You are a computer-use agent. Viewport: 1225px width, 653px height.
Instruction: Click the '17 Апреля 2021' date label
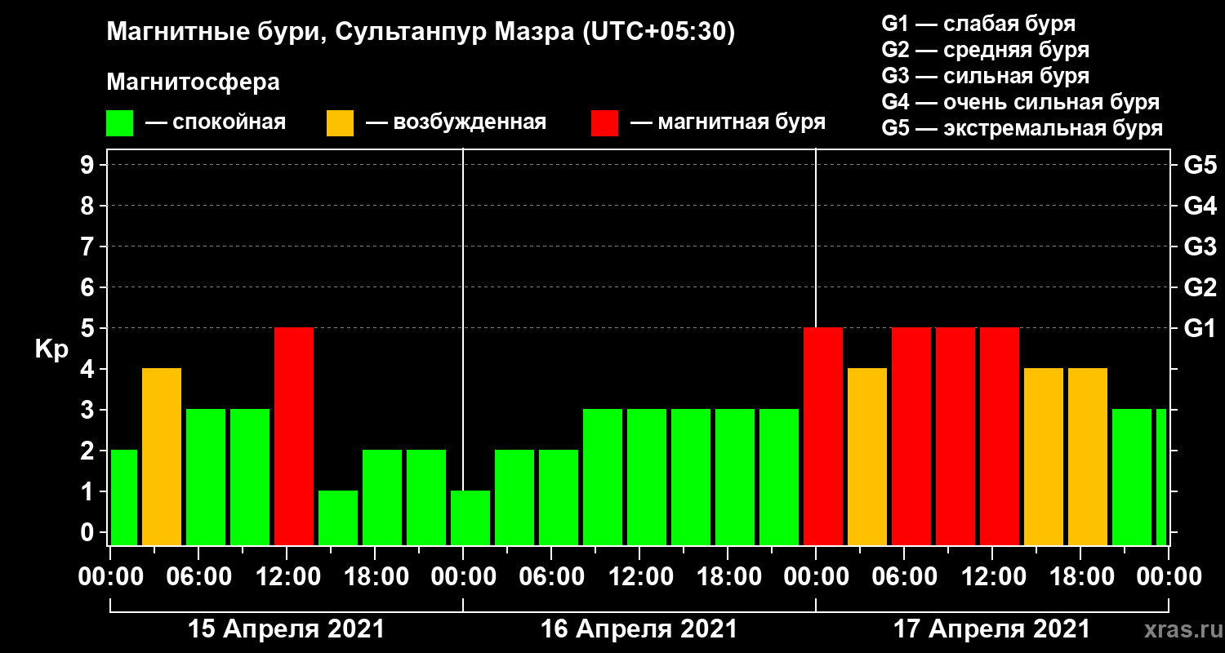coord(991,629)
